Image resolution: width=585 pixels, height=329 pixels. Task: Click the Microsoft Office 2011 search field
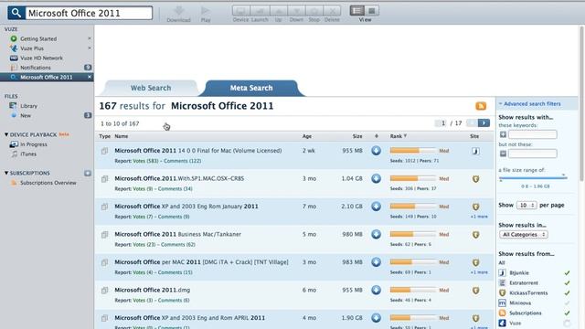click(89, 13)
